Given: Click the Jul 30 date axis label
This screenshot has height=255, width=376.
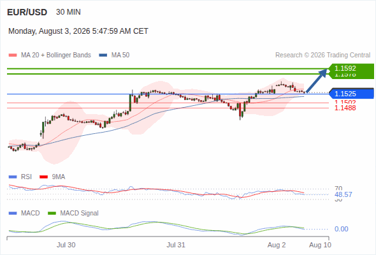Looking at the screenshot, I should tap(66, 245).
